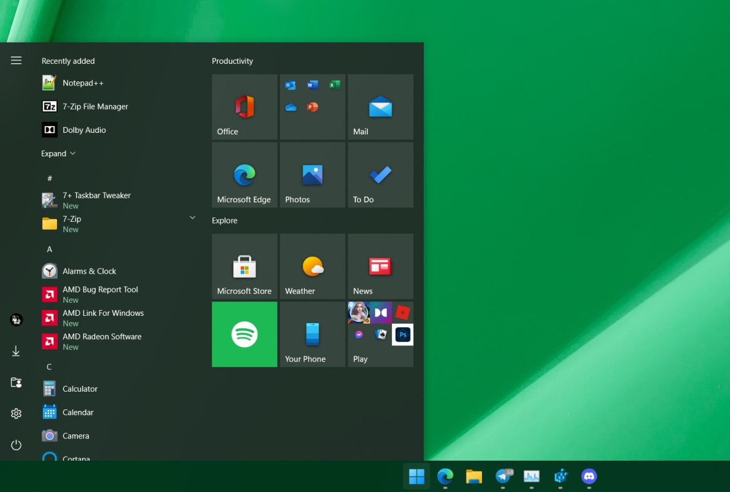Launch AMD Bug Report Tool
The width and height of the screenshot is (730, 492).
point(119,294)
